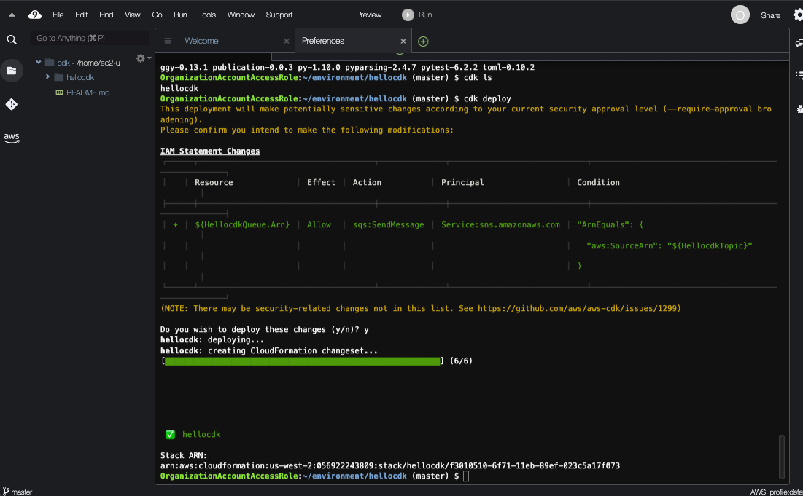Open Cloud9 preferences gear icon at top right

pyautogui.click(x=798, y=15)
